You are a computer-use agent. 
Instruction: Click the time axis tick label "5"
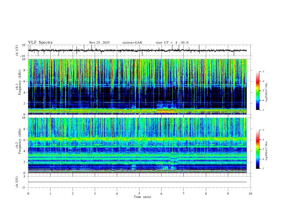click(139, 194)
